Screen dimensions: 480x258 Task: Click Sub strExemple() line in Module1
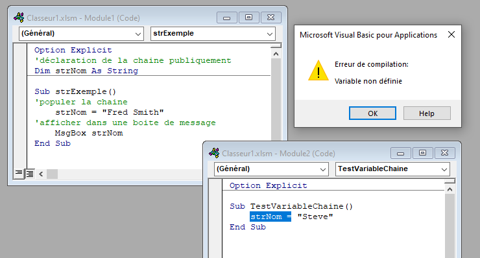click(x=75, y=92)
